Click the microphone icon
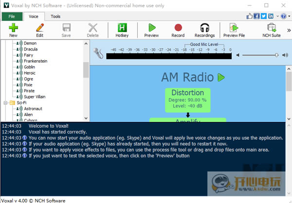Image resolution: width=292 pixels, height=203 pixels. coord(98,53)
